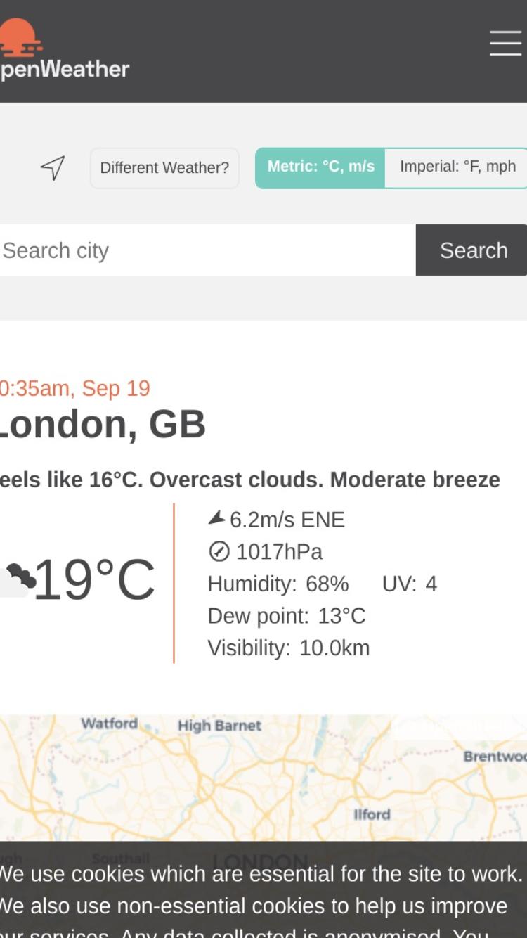
Task: Click Watford on the map
Action: 110,724
